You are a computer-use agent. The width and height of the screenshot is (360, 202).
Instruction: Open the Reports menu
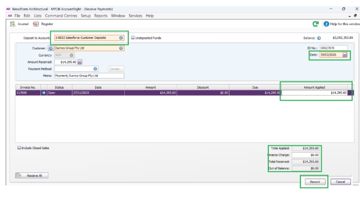pyautogui.click(x=101, y=16)
